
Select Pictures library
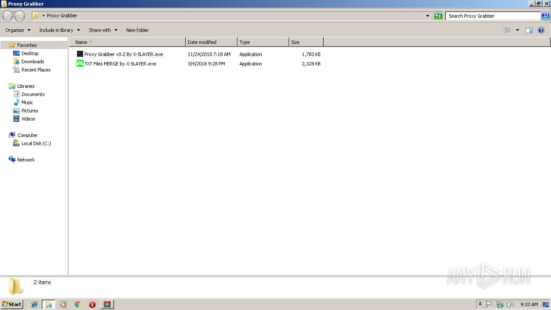point(30,111)
